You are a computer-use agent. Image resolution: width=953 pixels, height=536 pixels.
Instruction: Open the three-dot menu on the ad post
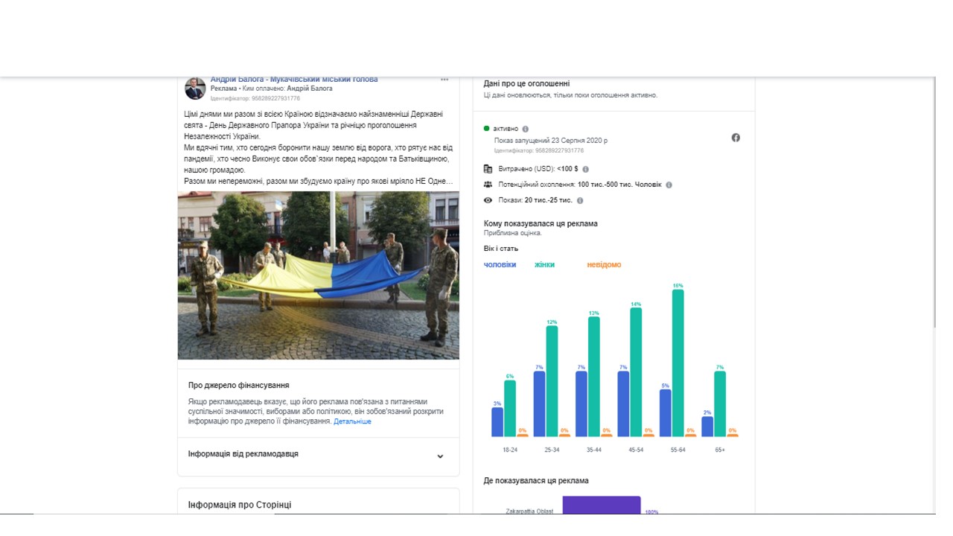pyautogui.click(x=444, y=80)
